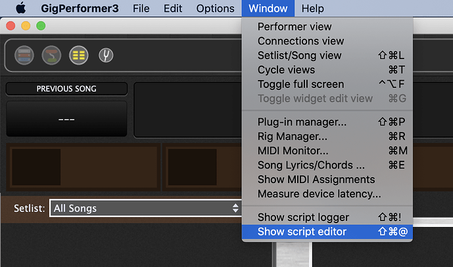Open Song Lyrics/Chords window
Image resolution: width=453 pixels, height=267 pixels.
(327, 165)
